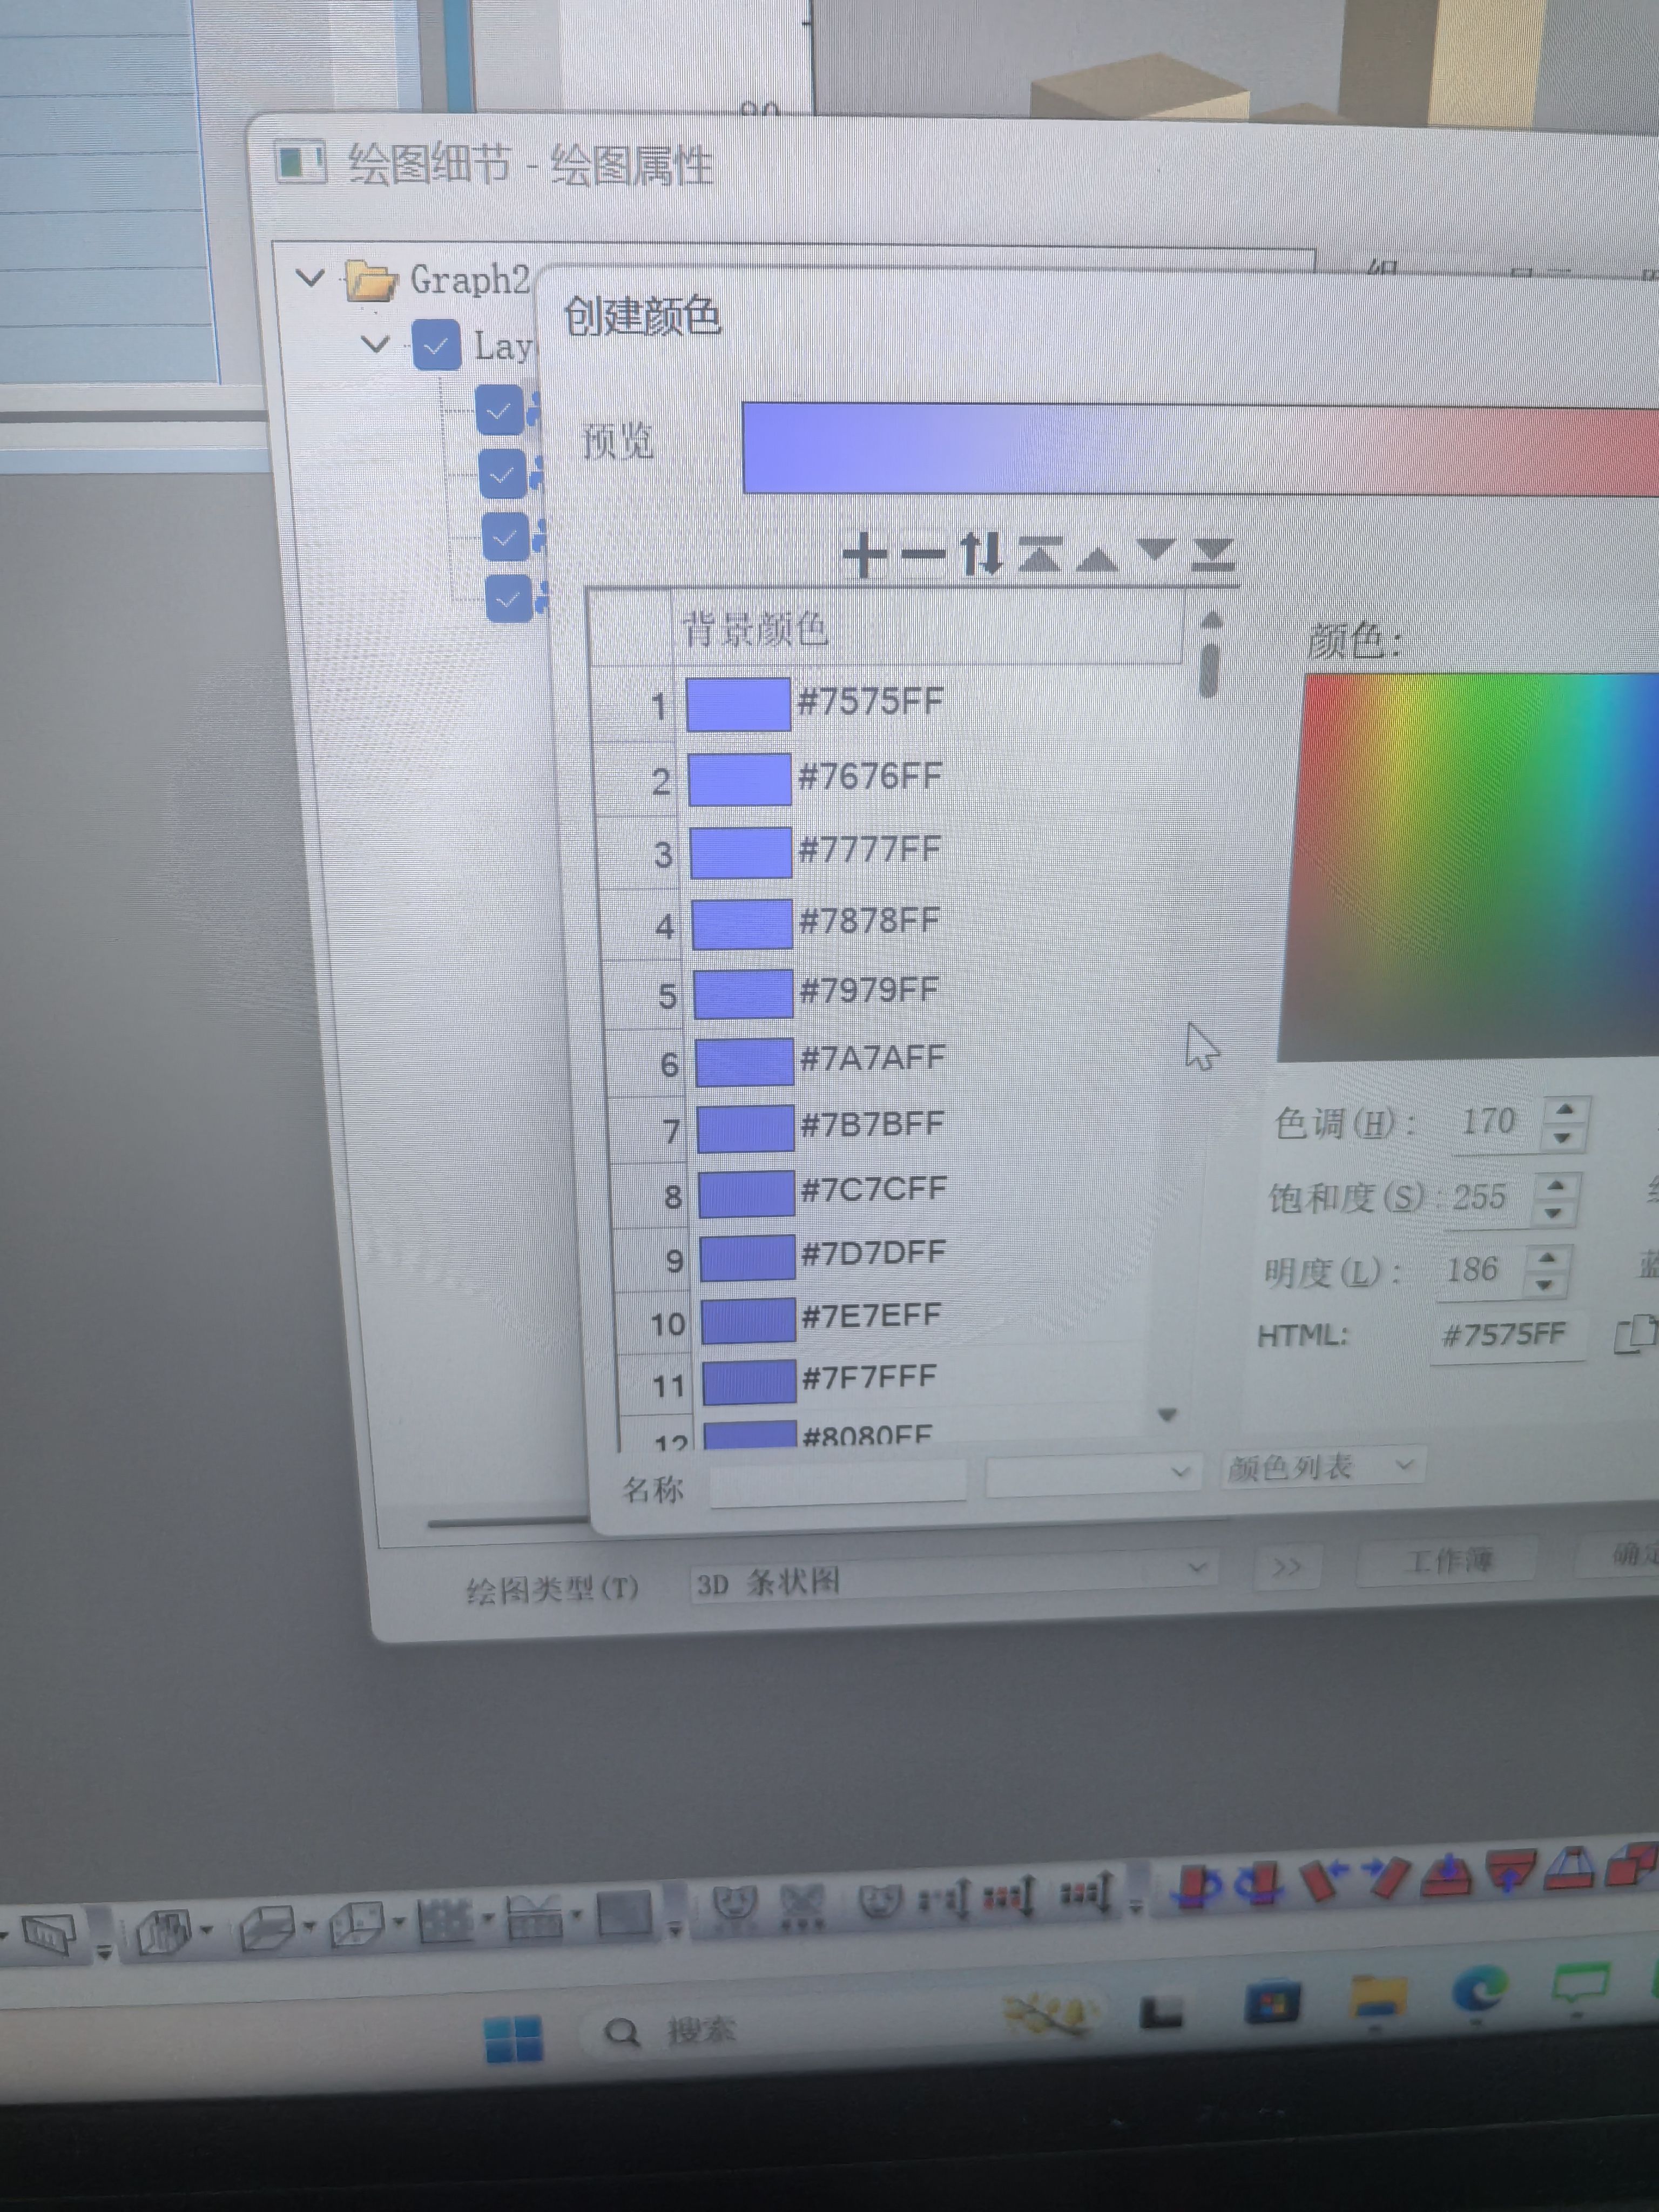Click row number 2 in the color list
Screen dimensions: 1659x2212
pos(660,781)
